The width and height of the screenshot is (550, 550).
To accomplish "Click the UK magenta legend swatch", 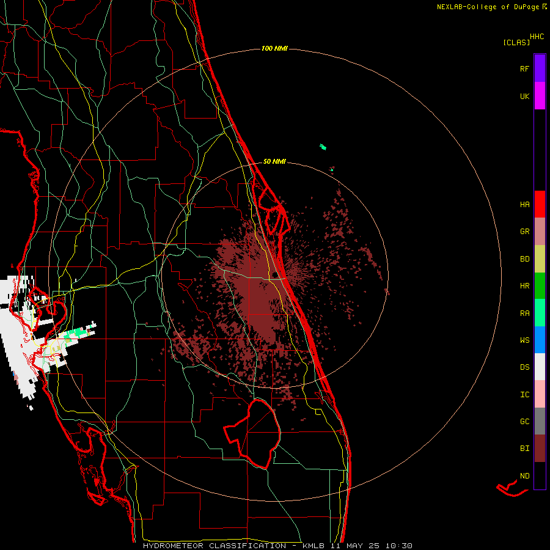I will (540, 95).
